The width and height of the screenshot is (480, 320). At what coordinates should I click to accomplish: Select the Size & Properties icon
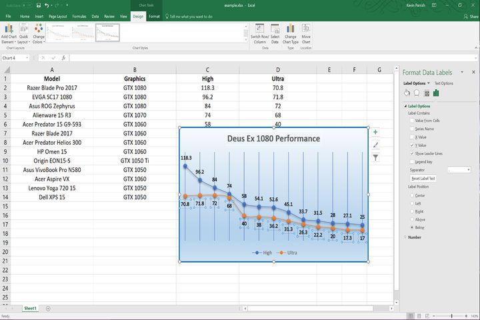click(427, 93)
